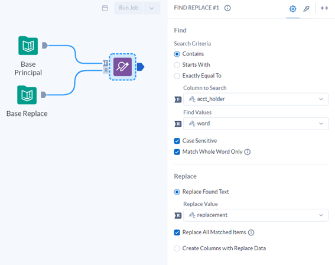The image size is (335, 265).
Task: Toggle Match Whole Word Only checkbox
Action: coord(177,152)
